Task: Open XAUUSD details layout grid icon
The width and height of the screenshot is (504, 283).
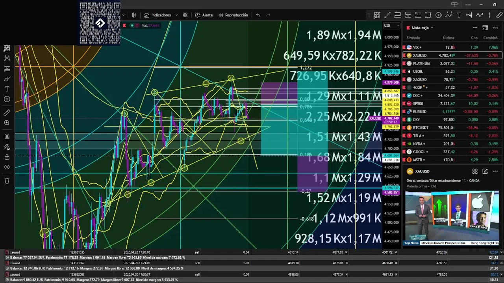Action: tap(475, 171)
